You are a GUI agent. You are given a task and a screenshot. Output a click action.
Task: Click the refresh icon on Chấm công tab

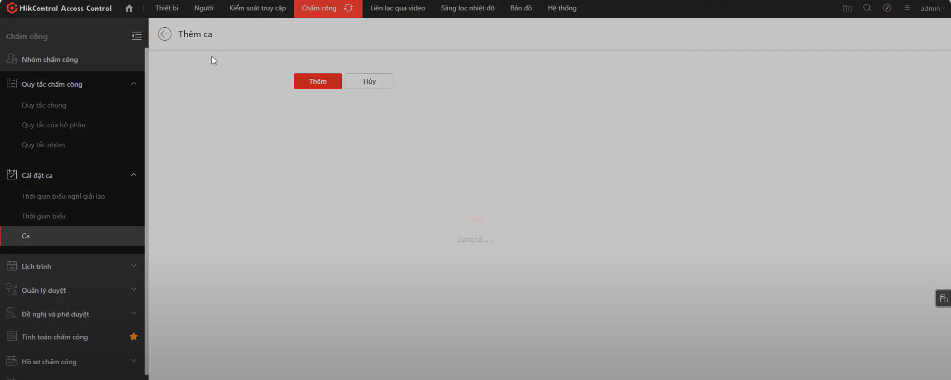(349, 8)
